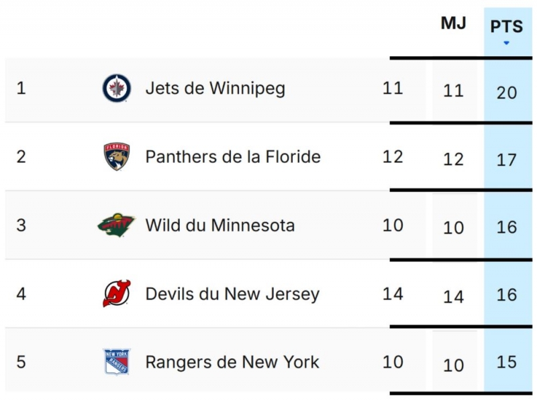Sort the table by the MJ column
The width and height of the screenshot is (537, 401).
[x=455, y=23]
